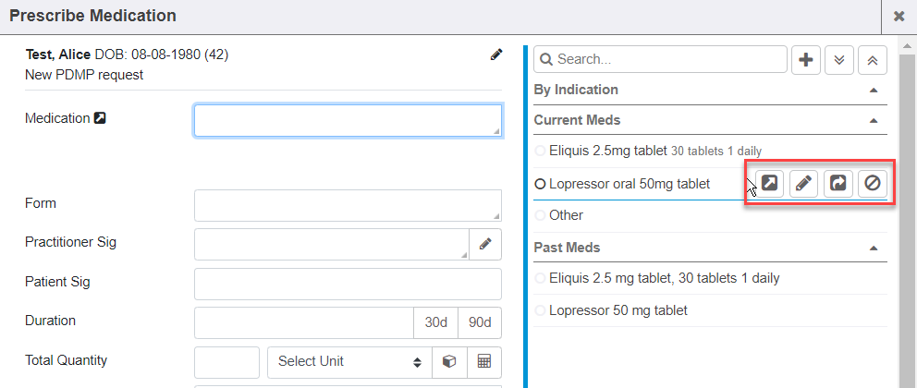Open the calculator for Total Quantity

(483, 362)
